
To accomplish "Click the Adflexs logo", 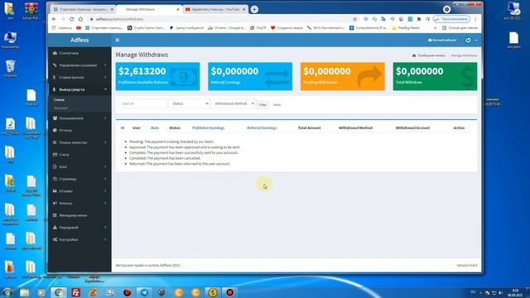I will pyautogui.click(x=79, y=40).
